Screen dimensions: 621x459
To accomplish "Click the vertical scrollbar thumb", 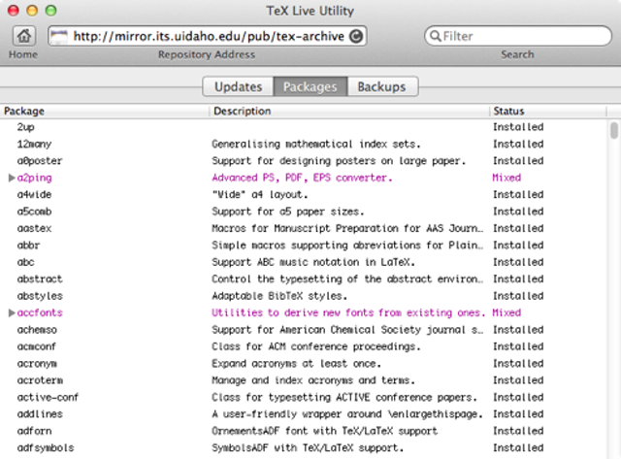I will pyautogui.click(x=614, y=131).
